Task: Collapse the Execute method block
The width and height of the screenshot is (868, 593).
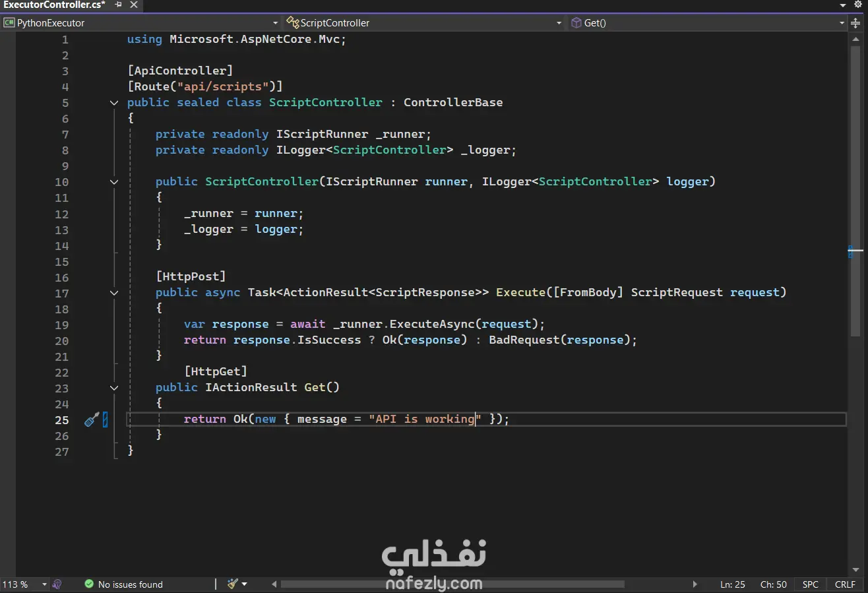Action: (114, 293)
